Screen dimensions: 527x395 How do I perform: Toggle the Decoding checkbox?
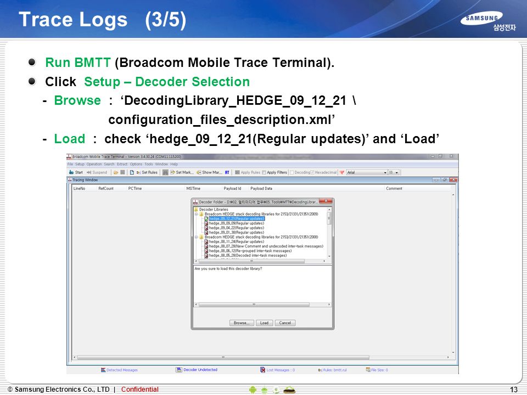(291, 172)
